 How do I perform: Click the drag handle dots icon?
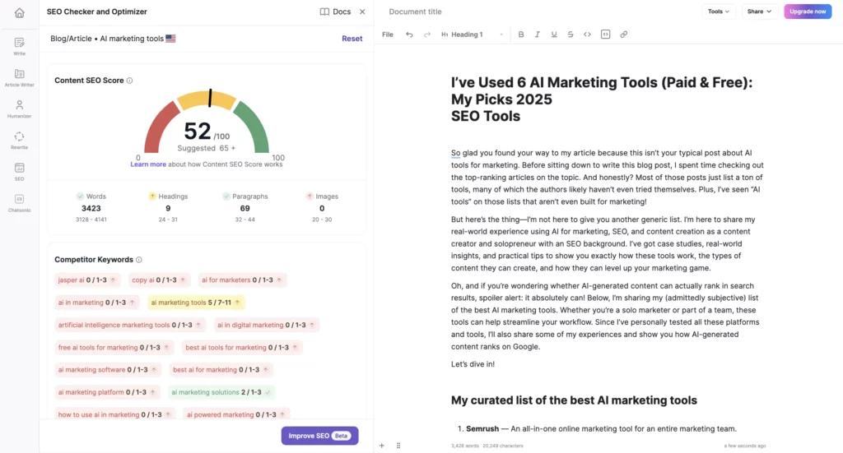398,446
